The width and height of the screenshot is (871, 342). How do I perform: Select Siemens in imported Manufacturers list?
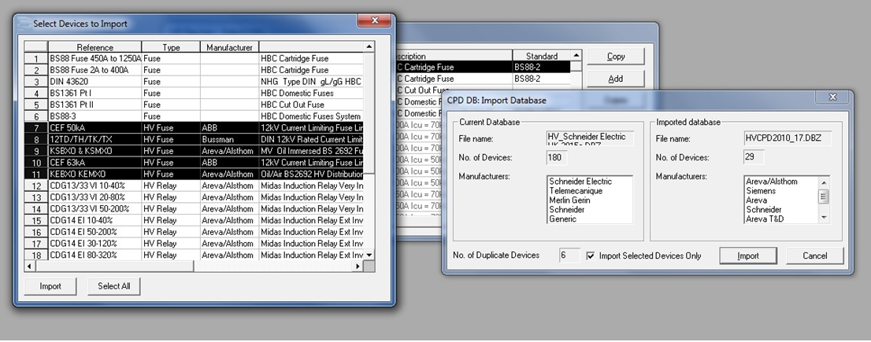[x=761, y=191]
